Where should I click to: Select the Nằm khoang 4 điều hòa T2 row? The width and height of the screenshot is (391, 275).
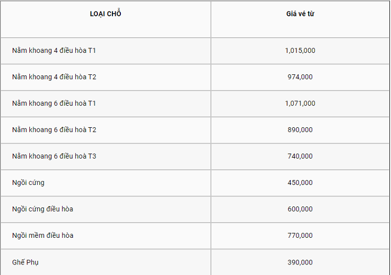click(195, 78)
